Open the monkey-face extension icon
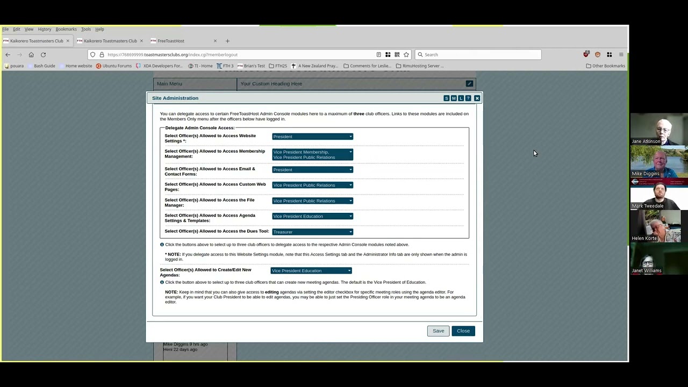688x387 pixels. coord(597,55)
